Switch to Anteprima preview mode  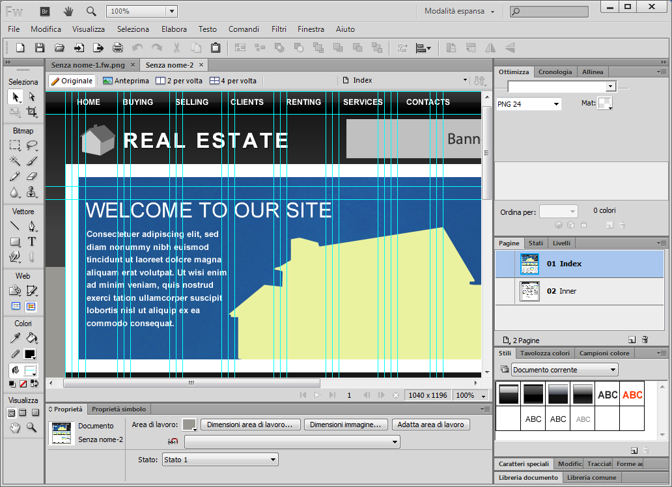(126, 81)
